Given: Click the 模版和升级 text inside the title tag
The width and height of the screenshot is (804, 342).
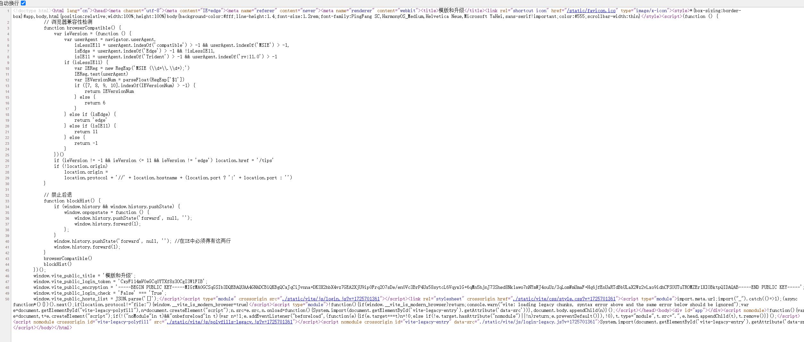Looking at the screenshot, I should [x=451, y=11].
